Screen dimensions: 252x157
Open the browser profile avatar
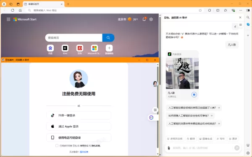4,4
